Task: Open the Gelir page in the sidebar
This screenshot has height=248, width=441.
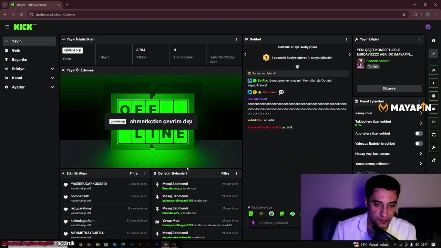Action: point(29,50)
